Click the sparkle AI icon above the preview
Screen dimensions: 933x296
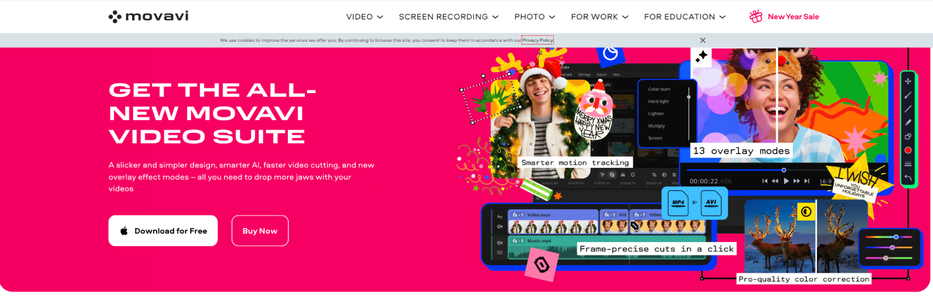(x=701, y=56)
